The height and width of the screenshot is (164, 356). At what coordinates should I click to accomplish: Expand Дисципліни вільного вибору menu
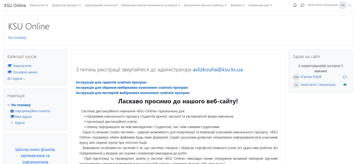(x=205, y=5)
